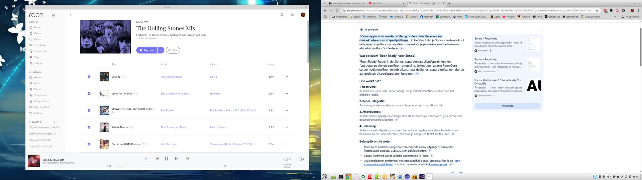642x180 pixels.
Task: Add a new playlist with plus icon
Action: pyautogui.click(x=55, y=122)
